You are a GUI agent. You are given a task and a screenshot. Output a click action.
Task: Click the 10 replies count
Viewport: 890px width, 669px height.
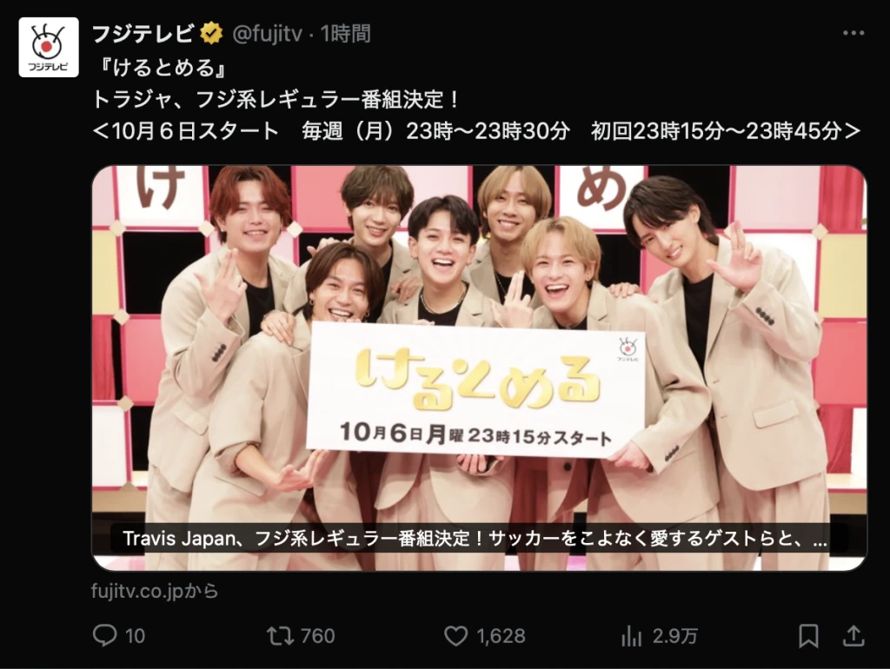(135, 636)
